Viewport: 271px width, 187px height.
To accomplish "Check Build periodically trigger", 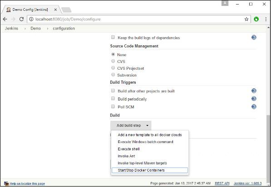I will tap(113, 99).
